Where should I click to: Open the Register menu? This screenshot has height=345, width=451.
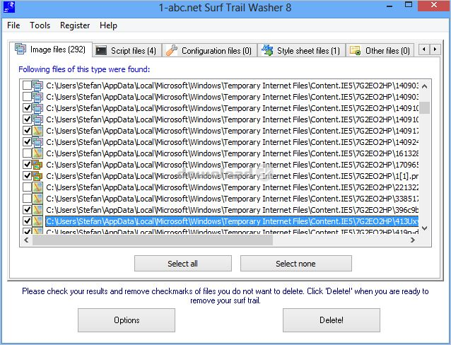(x=75, y=25)
